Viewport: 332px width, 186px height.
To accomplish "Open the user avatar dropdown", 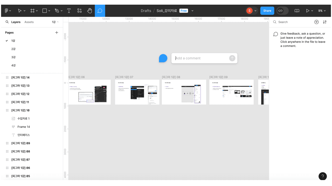I will [255, 11].
